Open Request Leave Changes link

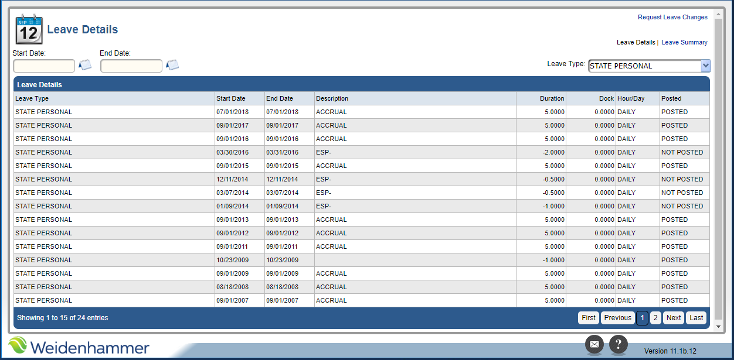(672, 18)
